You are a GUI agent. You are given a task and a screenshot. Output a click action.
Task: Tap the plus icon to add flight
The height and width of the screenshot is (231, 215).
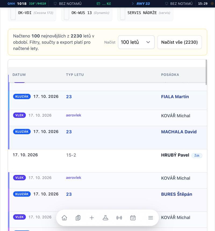pyautogui.click(x=92, y=218)
